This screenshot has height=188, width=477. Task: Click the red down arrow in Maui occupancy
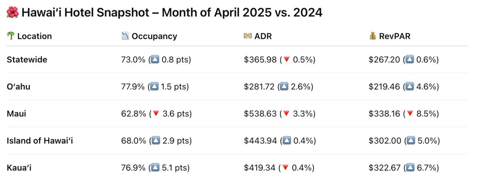pos(156,114)
